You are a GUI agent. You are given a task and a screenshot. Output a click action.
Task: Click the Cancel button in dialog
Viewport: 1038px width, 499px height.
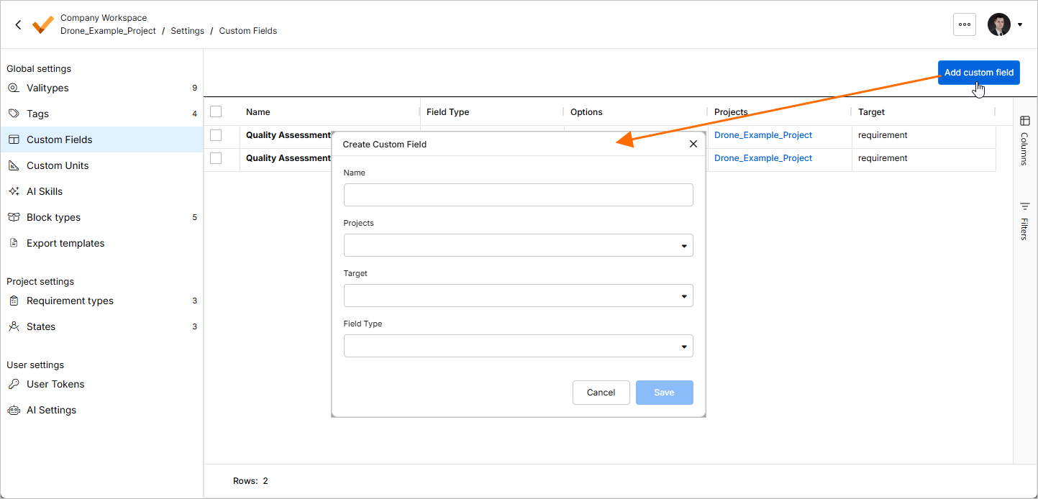tap(601, 393)
